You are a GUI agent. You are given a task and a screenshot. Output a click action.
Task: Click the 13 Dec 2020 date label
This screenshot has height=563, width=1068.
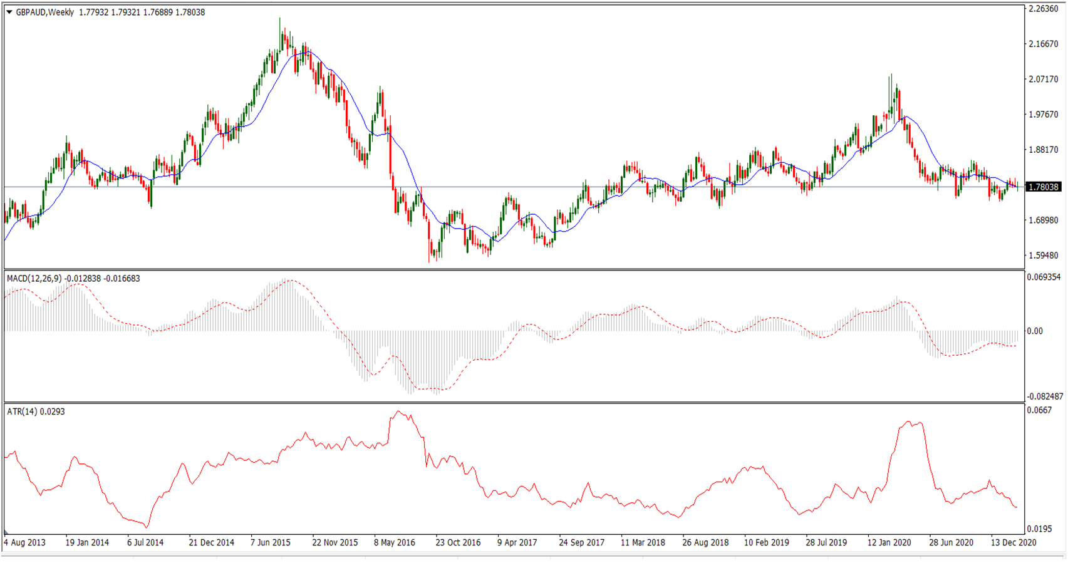[1013, 542]
